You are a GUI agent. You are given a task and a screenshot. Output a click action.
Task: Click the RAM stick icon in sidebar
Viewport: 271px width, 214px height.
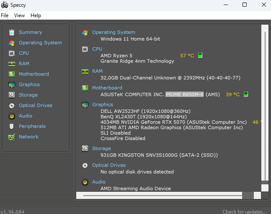[12, 64]
